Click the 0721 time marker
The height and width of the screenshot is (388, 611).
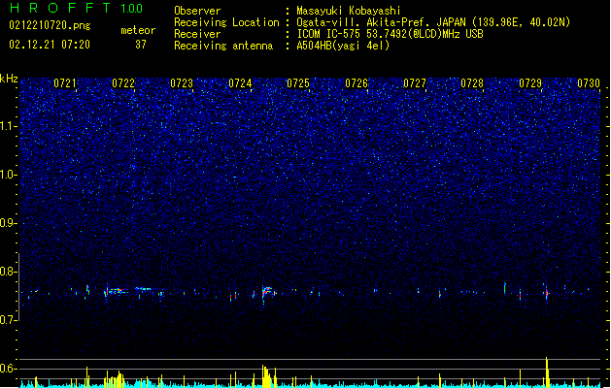65,83
